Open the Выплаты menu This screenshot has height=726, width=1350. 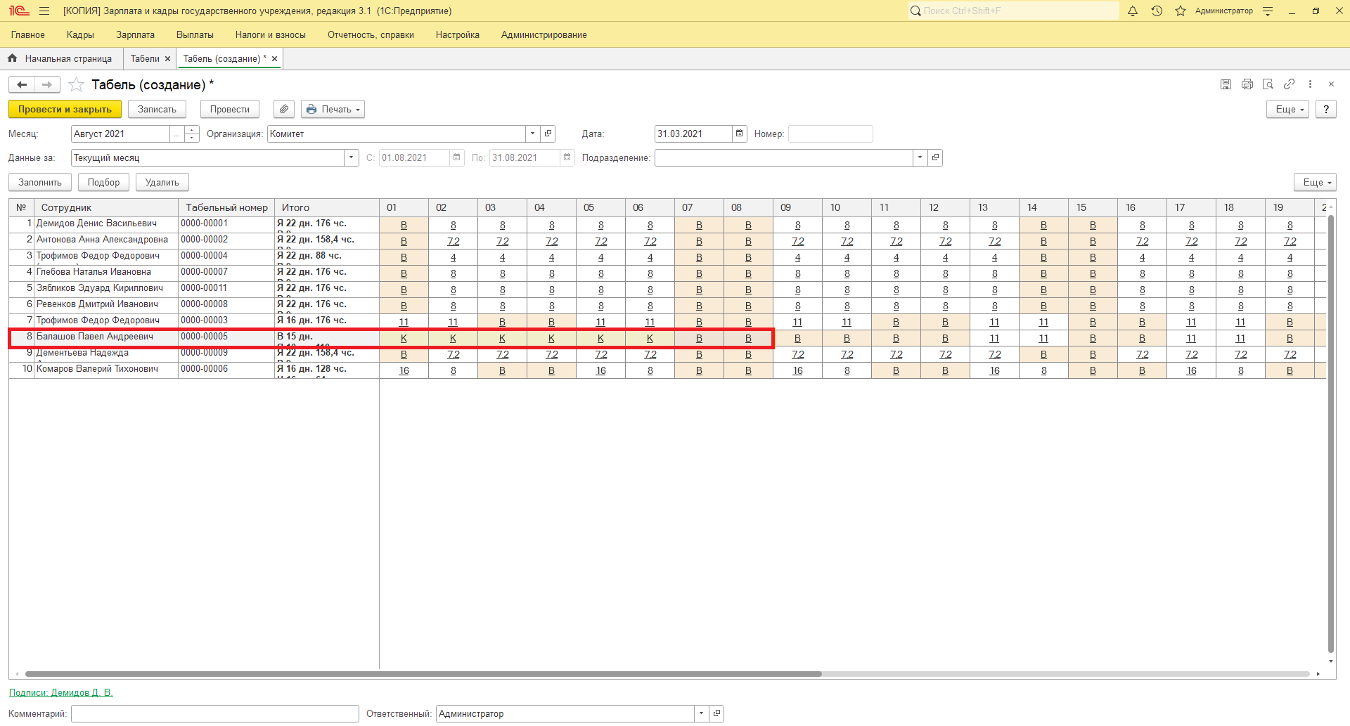pos(195,35)
